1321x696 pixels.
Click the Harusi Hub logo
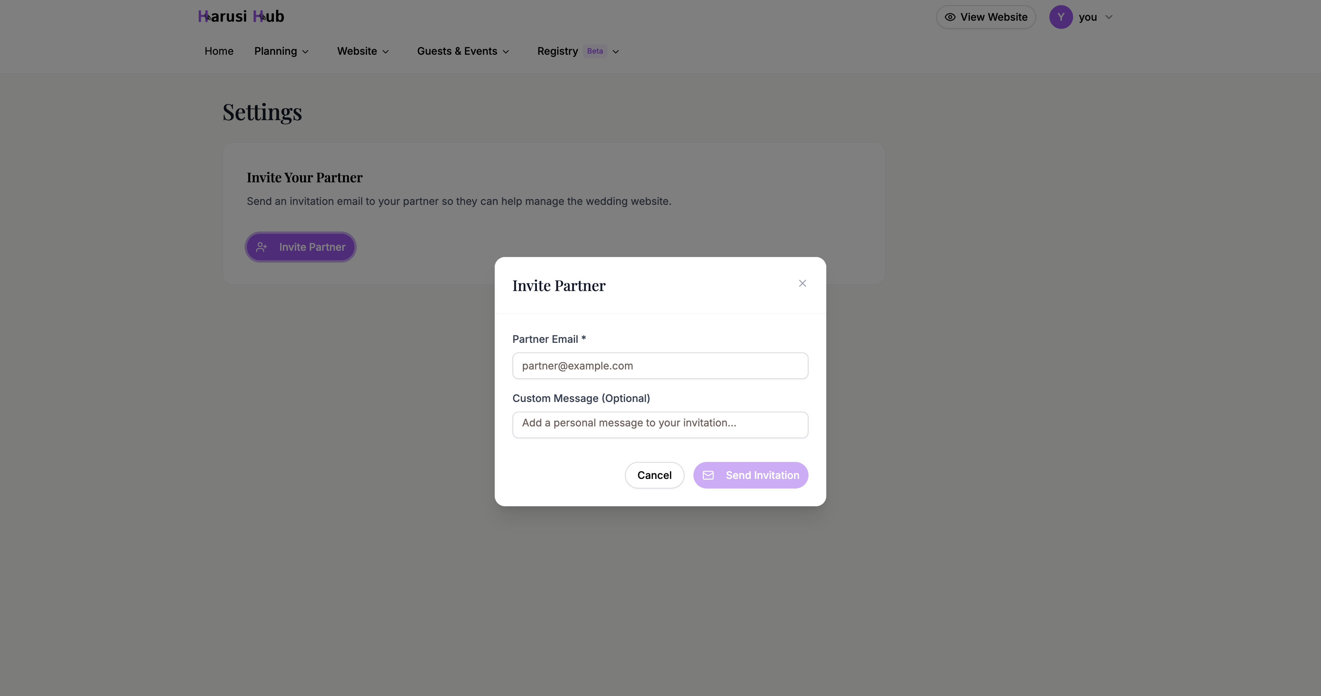[241, 16]
